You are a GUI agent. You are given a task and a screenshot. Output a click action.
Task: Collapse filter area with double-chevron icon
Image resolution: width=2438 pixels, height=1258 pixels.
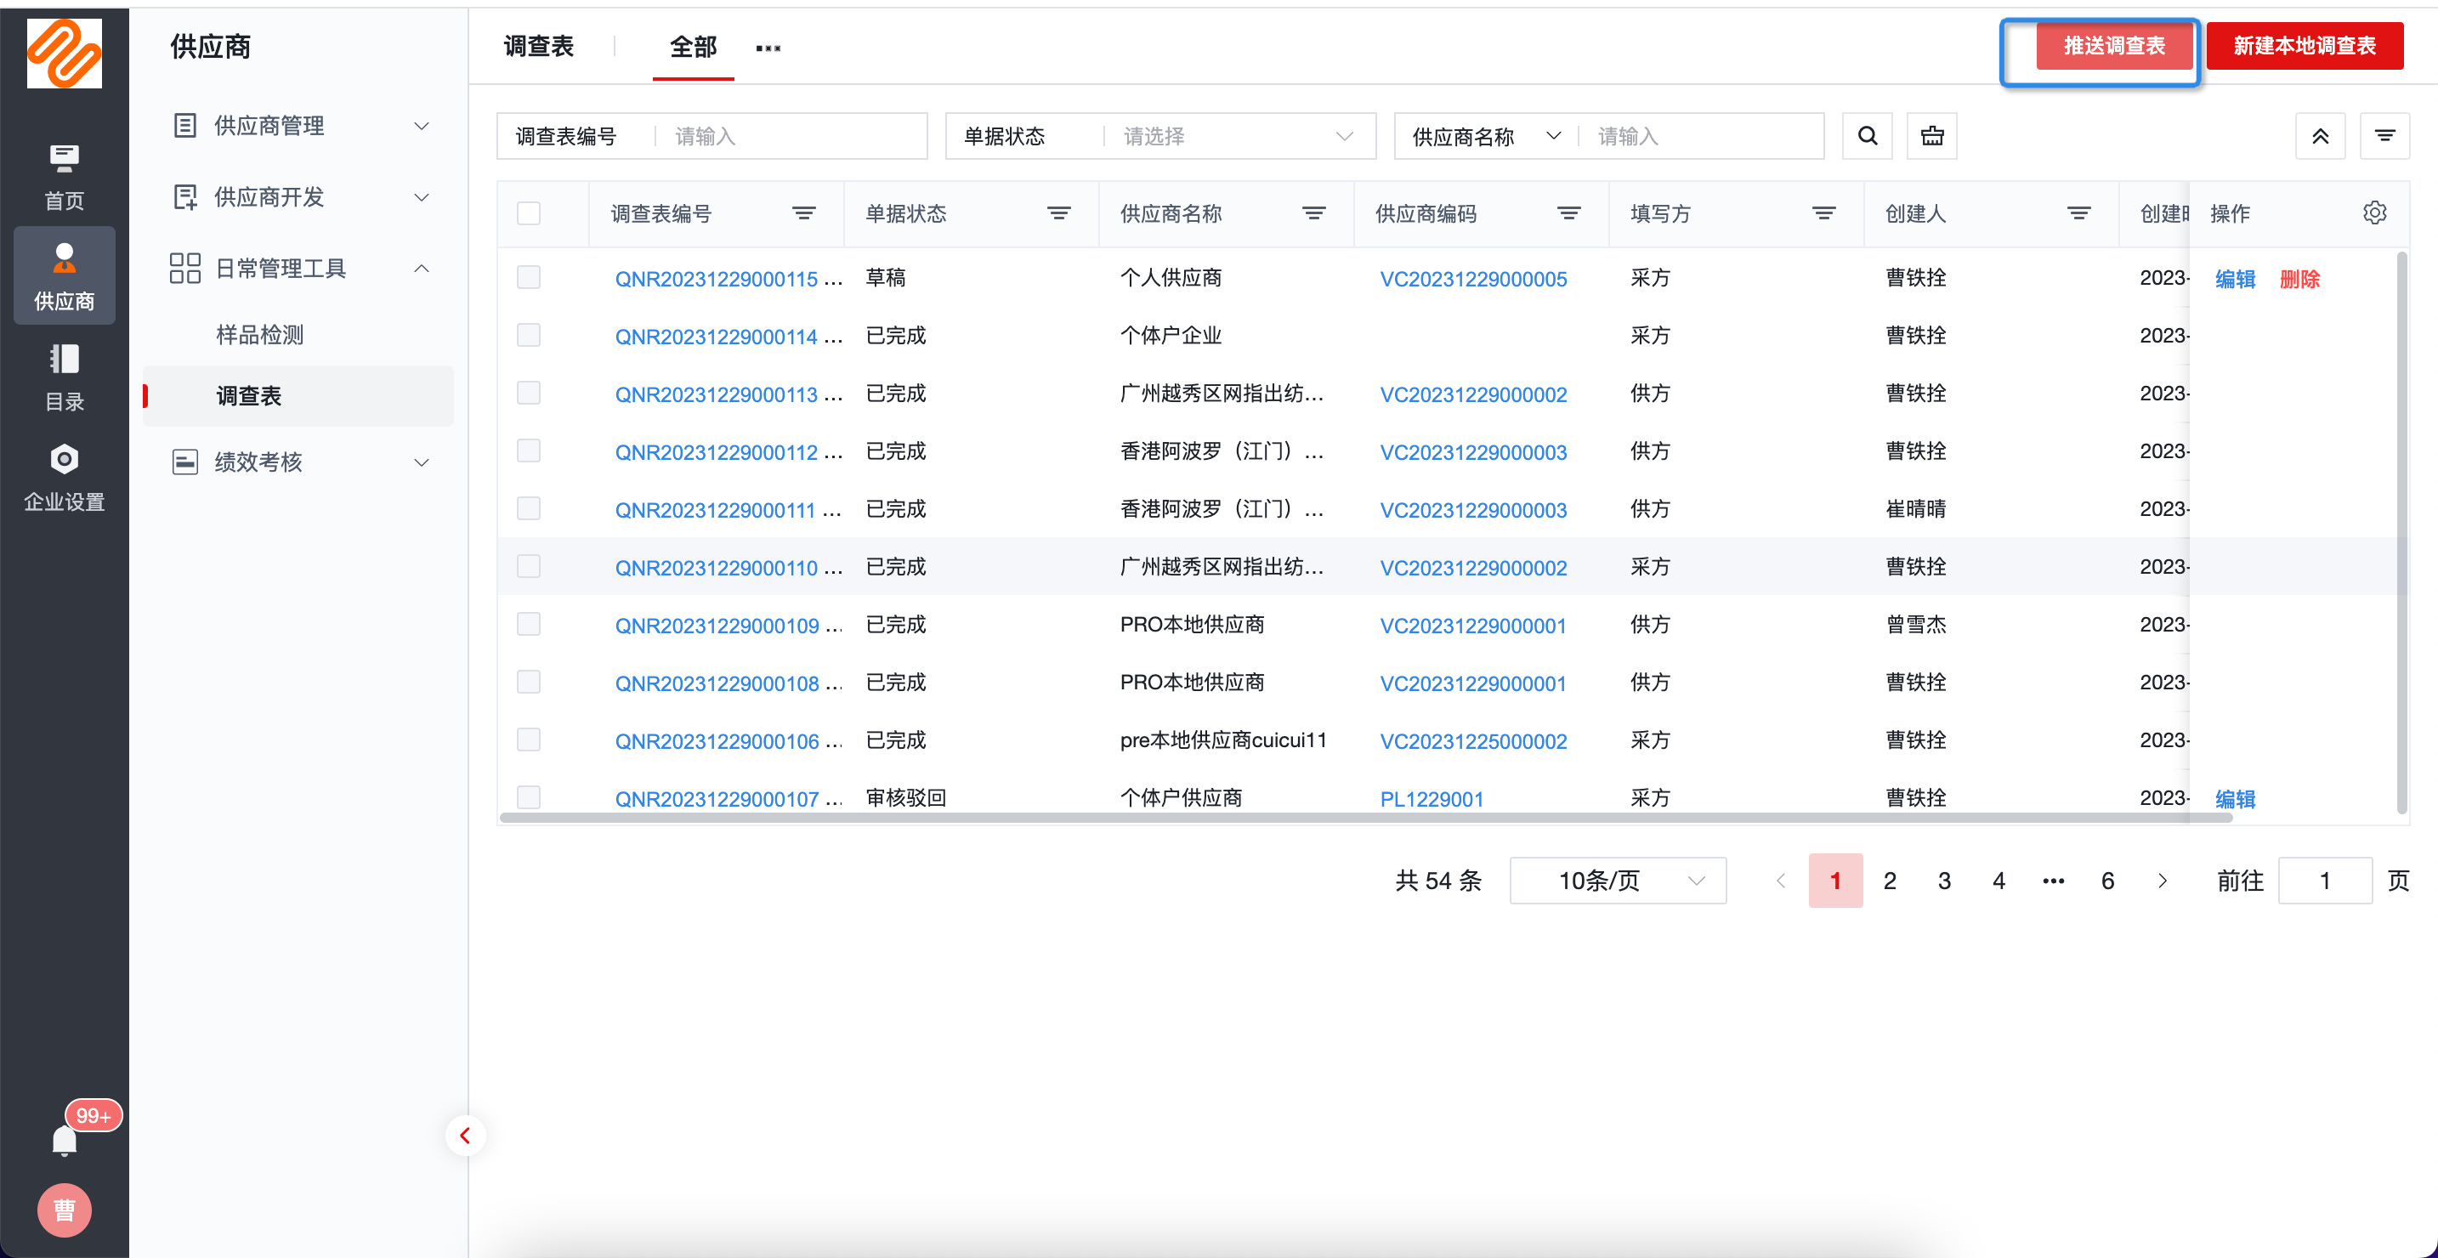2320,136
